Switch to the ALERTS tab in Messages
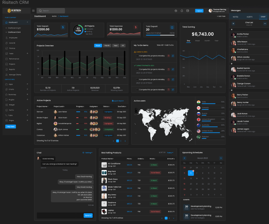Viewport: 269px width, 224px height. (x=249, y=17)
